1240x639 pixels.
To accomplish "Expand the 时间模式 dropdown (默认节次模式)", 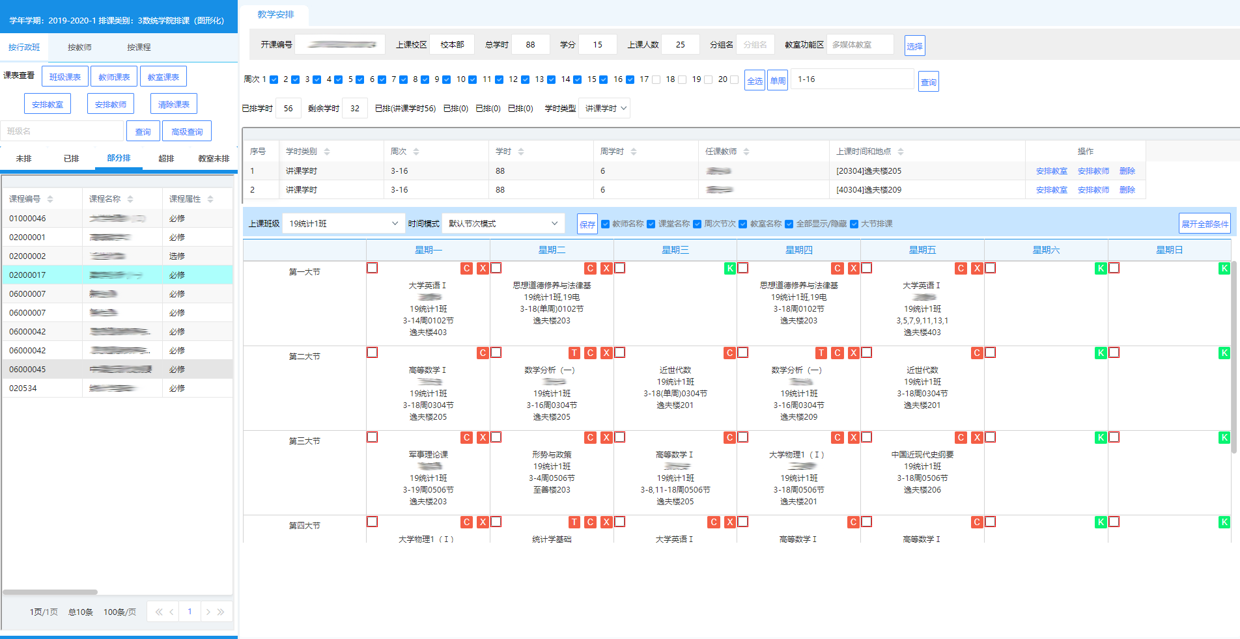I will click(502, 223).
